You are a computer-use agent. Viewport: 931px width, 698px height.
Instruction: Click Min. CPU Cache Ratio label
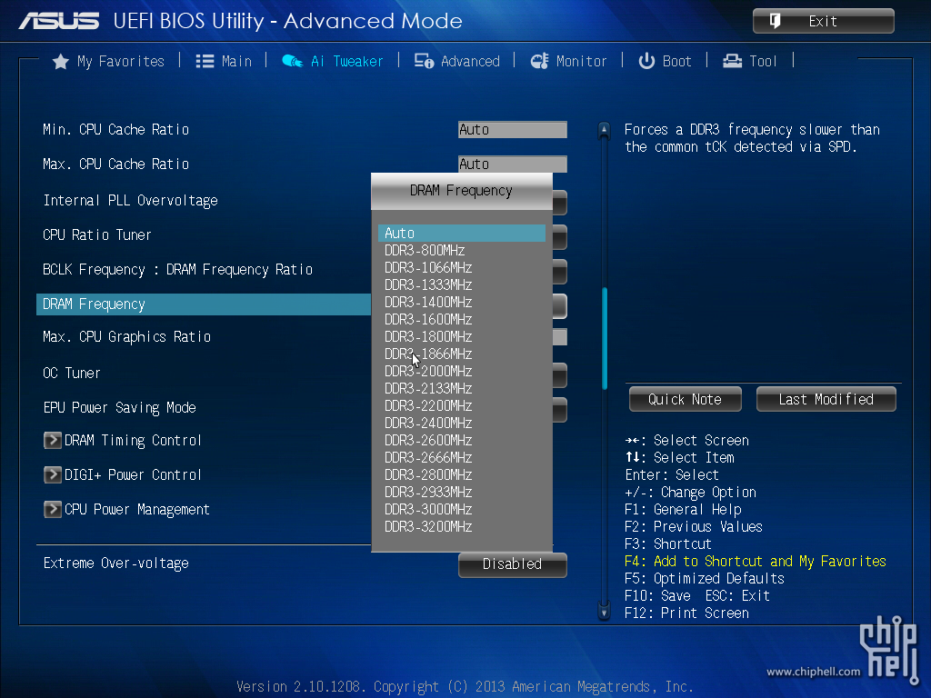(x=115, y=129)
